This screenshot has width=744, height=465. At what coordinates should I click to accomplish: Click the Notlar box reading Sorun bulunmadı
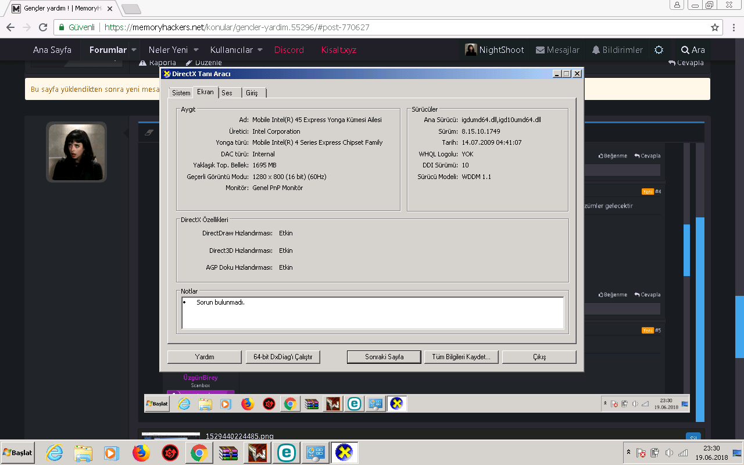coord(373,313)
